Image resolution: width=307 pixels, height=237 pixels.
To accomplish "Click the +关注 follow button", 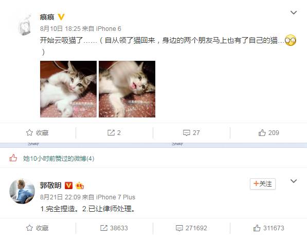I will pyautogui.click(x=263, y=184).
